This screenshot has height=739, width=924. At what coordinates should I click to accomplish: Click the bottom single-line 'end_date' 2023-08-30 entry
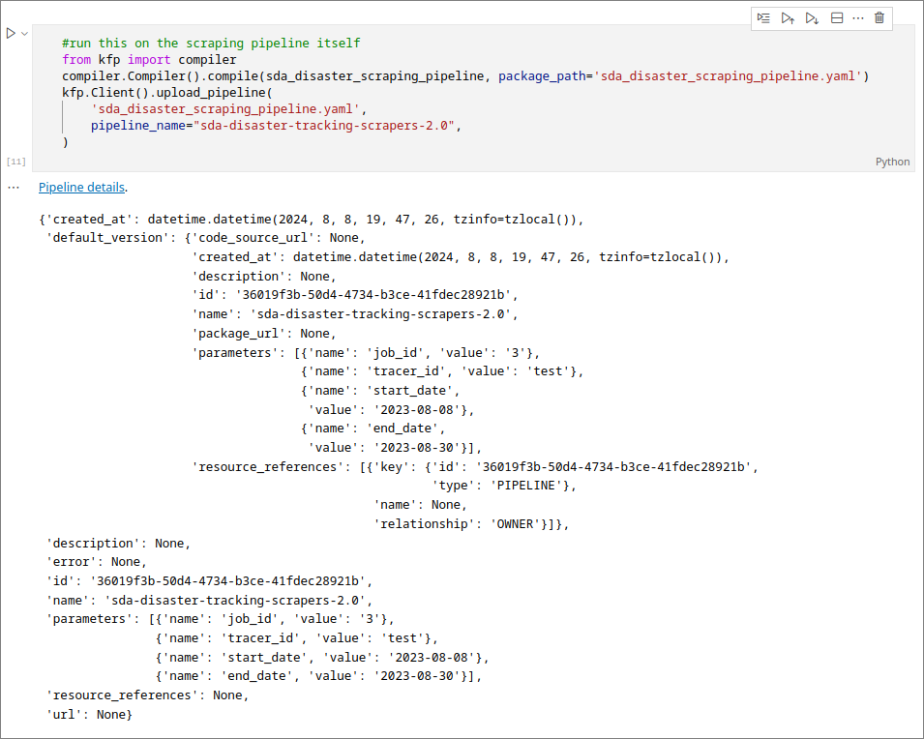click(318, 676)
